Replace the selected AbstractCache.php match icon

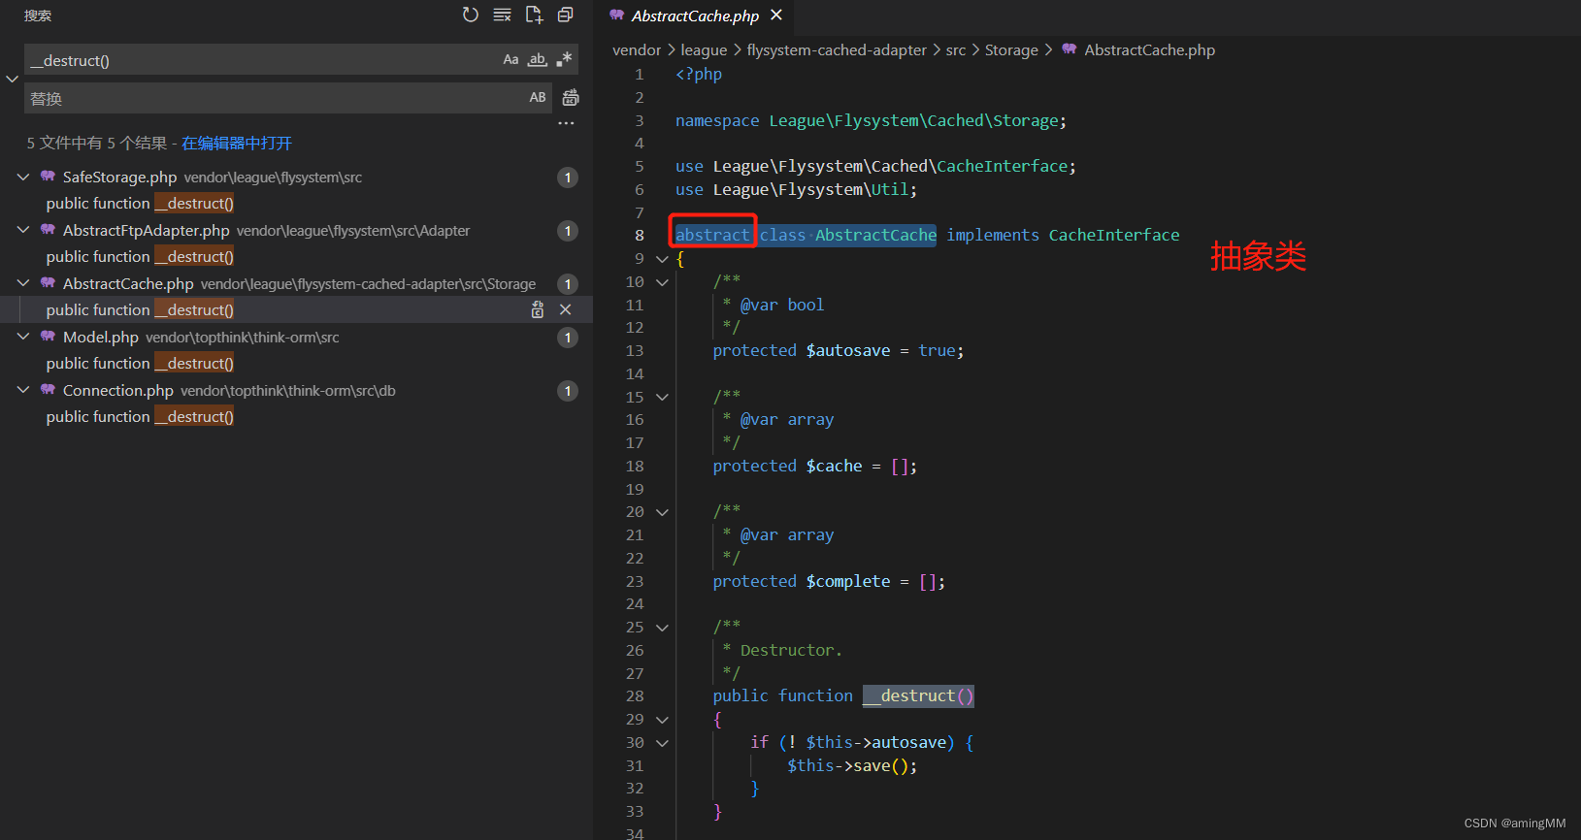538,309
